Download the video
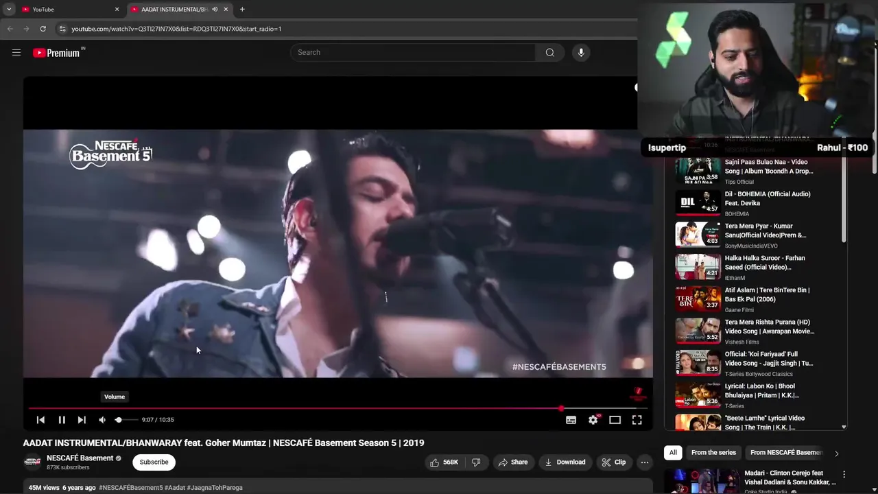This screenshot has width=878, height=494. pyautogui.click(x=565, y=462)
